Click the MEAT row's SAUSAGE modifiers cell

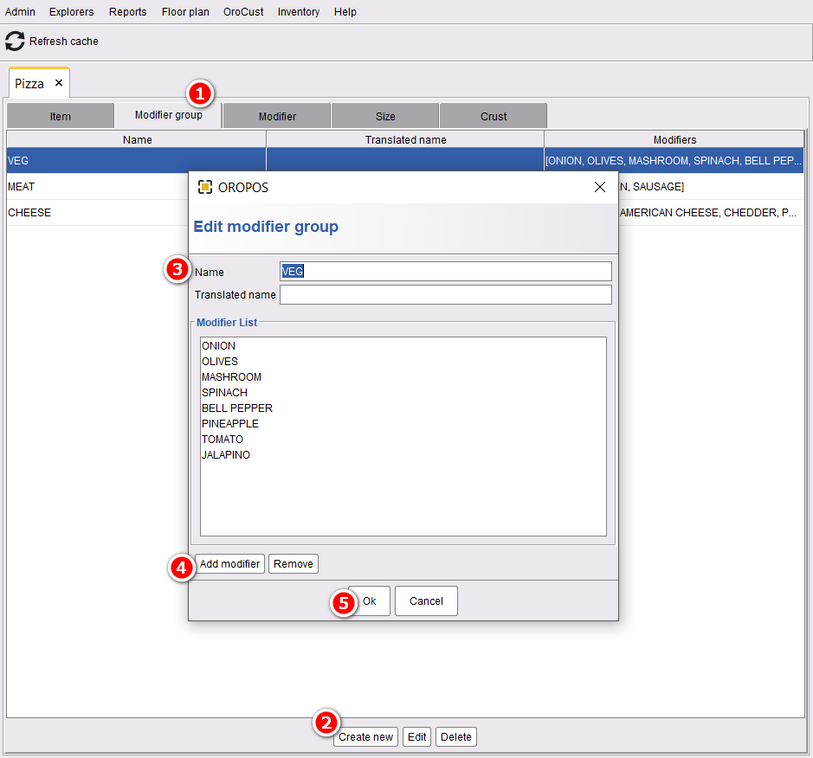pyautogui.click(x=711, y=187)
